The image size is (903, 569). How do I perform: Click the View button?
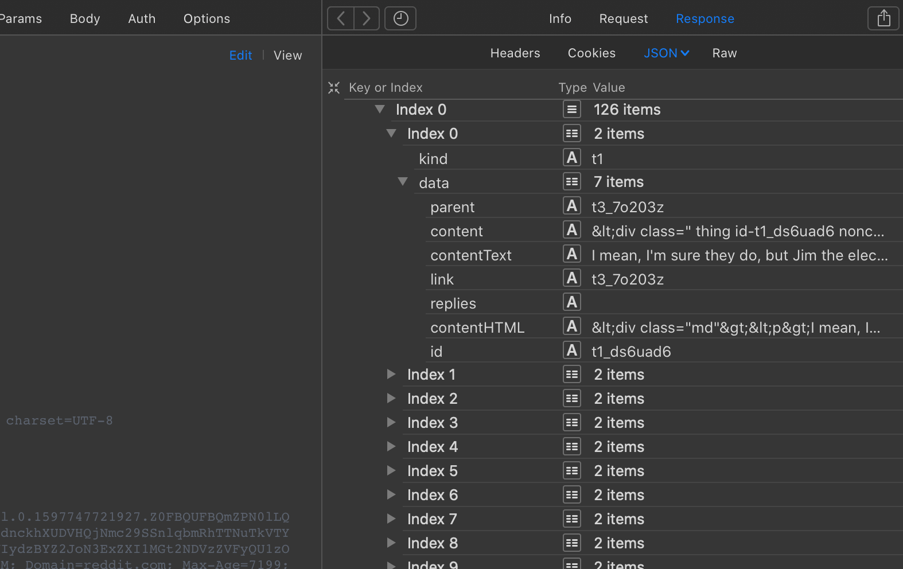tap(287, 56)
